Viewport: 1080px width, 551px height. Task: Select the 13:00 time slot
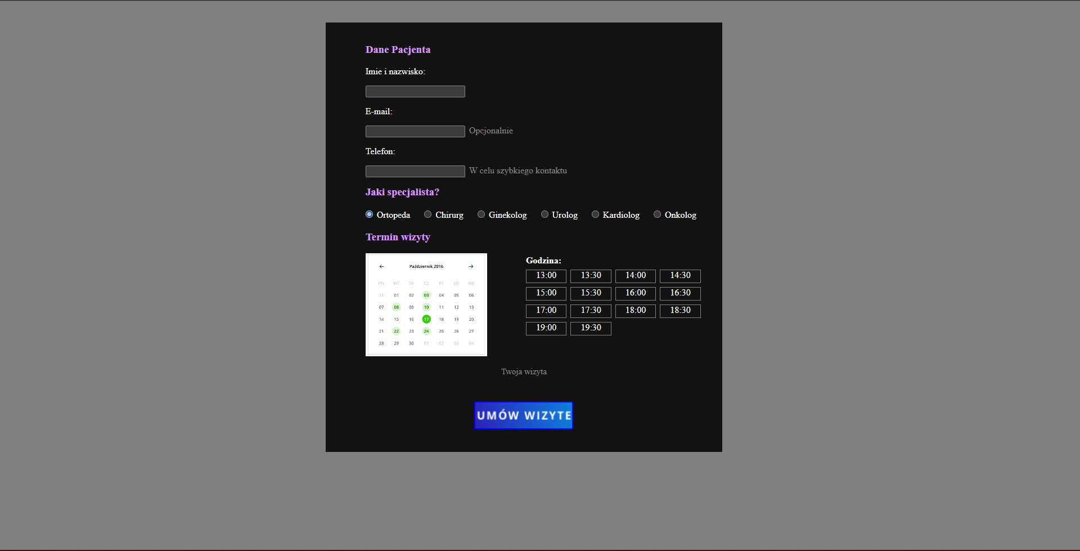click(x=546, y=276)
